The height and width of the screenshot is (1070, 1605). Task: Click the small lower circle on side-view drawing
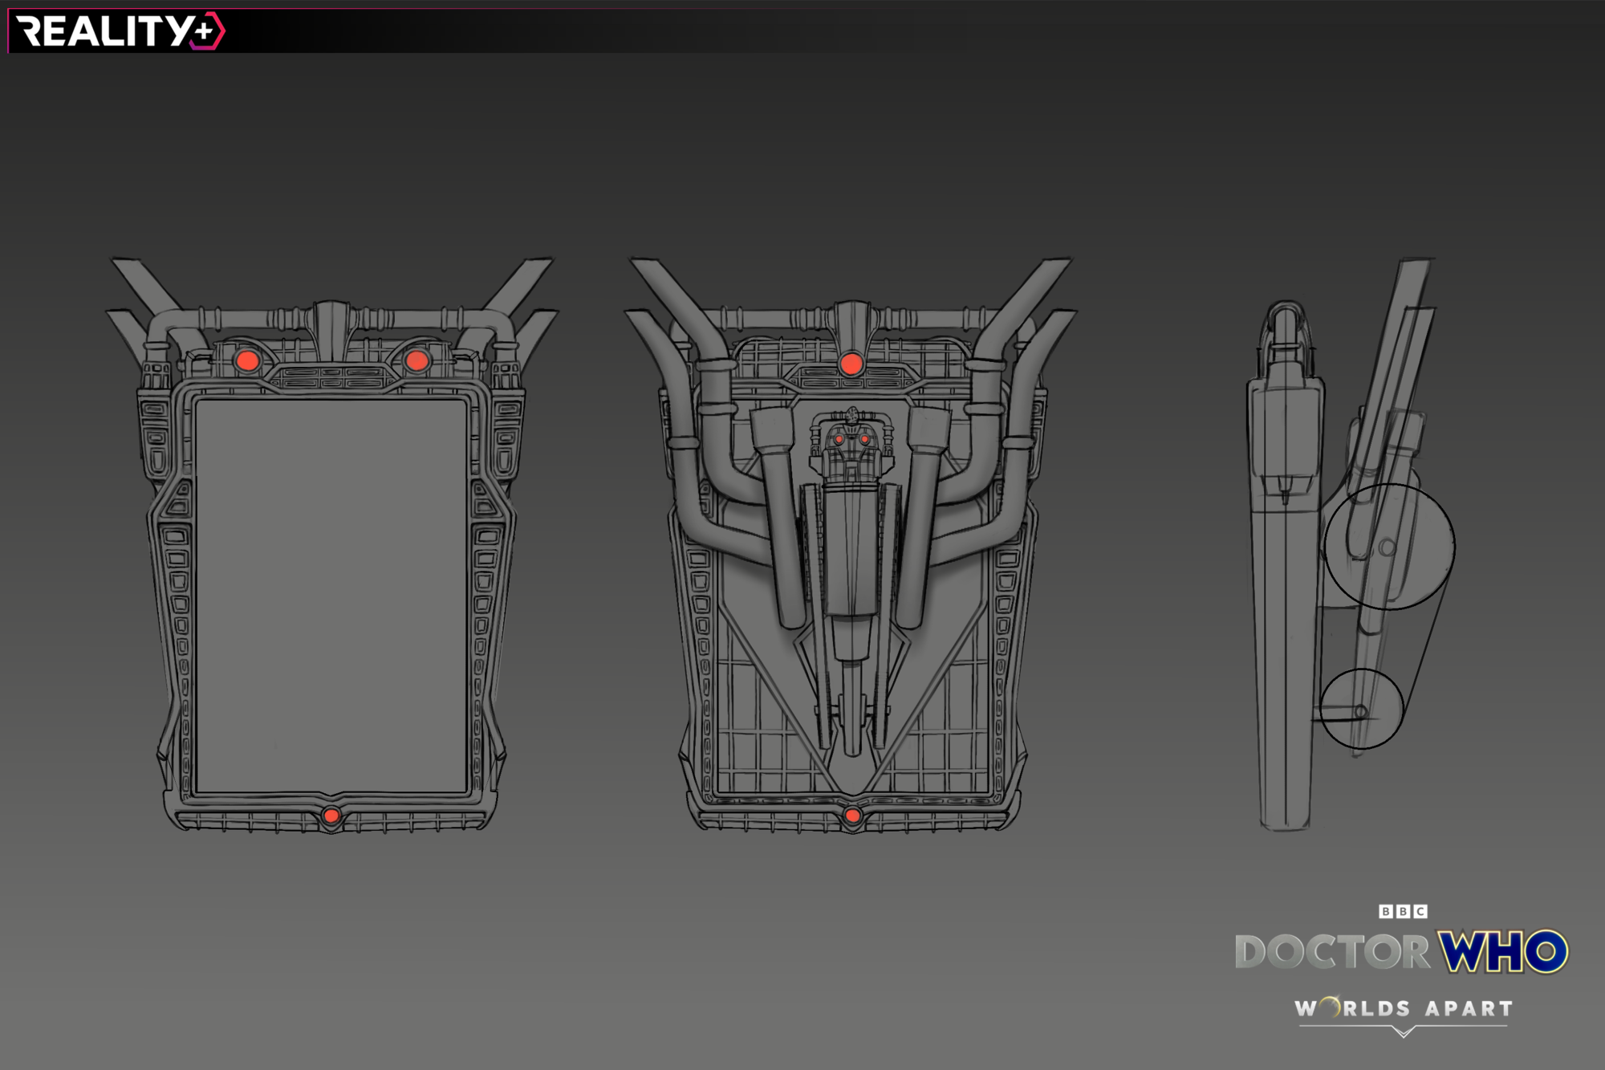tap(1361, 709)
